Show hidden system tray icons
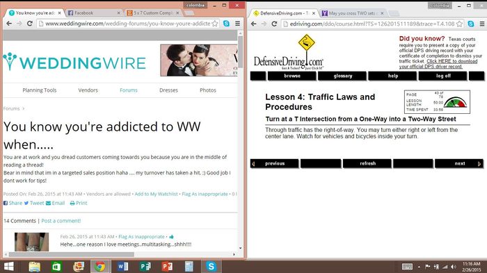487x273 pixels. click(x=419, y=267)
